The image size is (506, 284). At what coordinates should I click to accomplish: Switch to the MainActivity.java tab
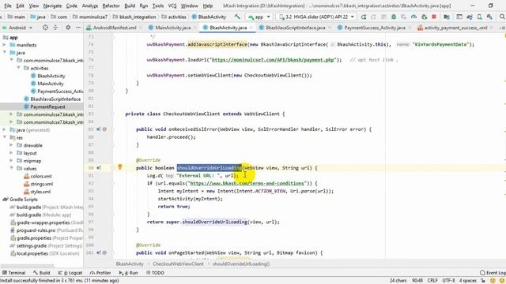[x=172, y=28]
